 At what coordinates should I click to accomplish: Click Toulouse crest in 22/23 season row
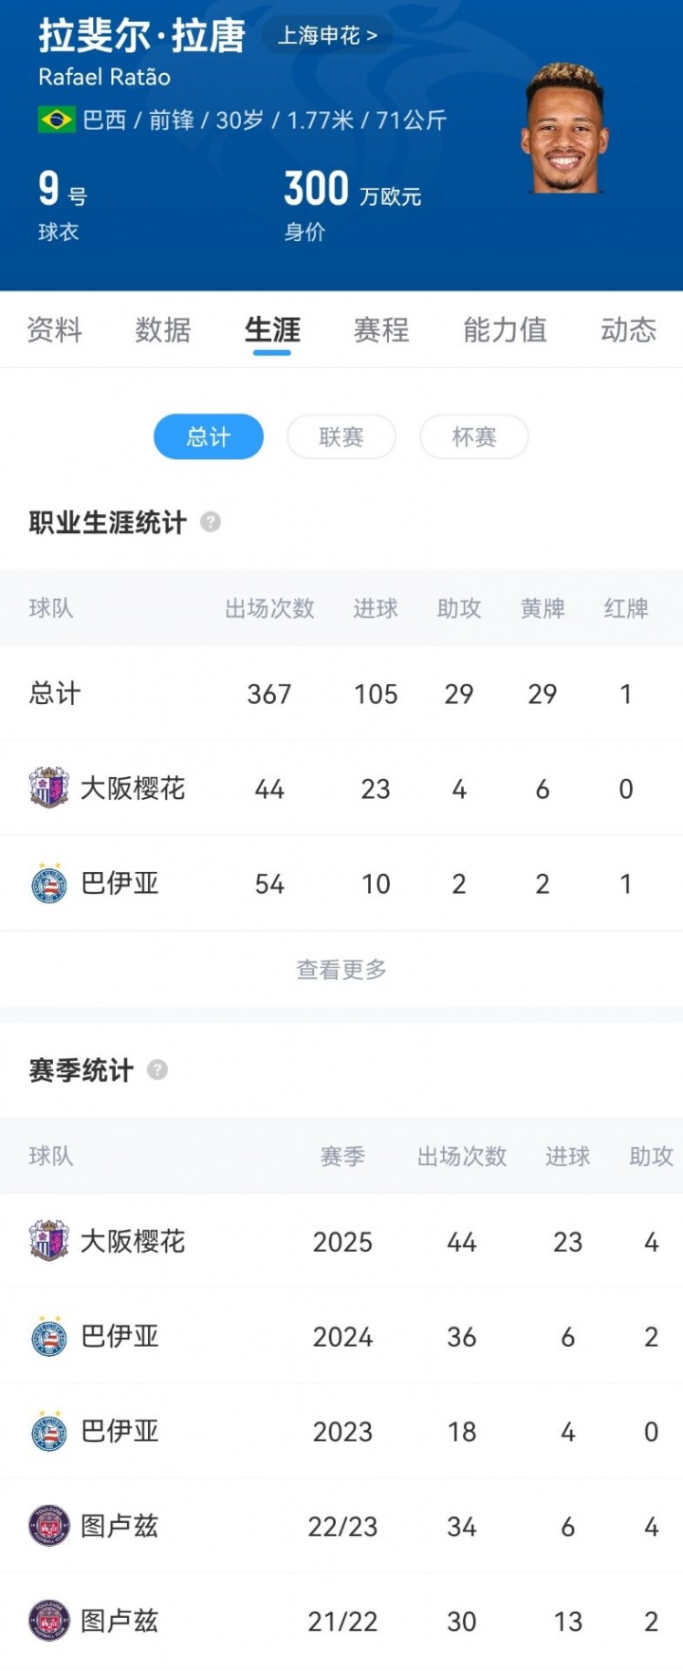pos(48,1526)
